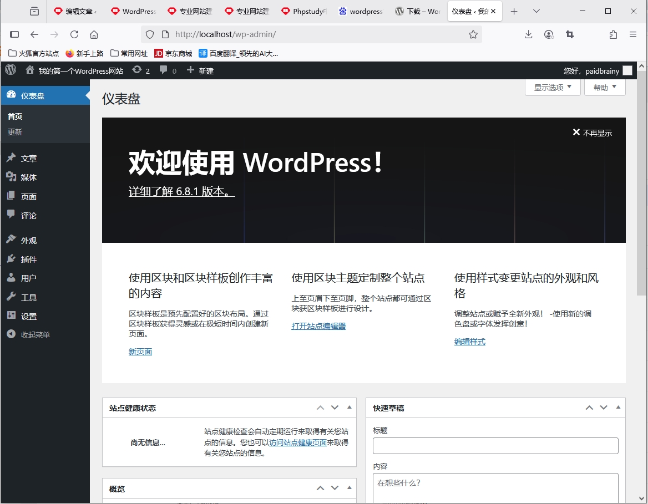The width and height of the screenshot is (648, 504).
Task: Toggle the browser sidebar icon
Action: tap(14, 35)
